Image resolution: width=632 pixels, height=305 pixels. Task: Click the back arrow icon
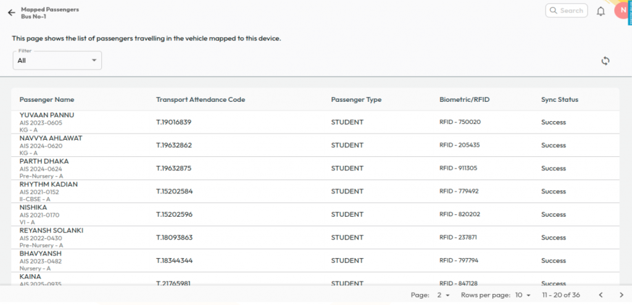point(11,12)
